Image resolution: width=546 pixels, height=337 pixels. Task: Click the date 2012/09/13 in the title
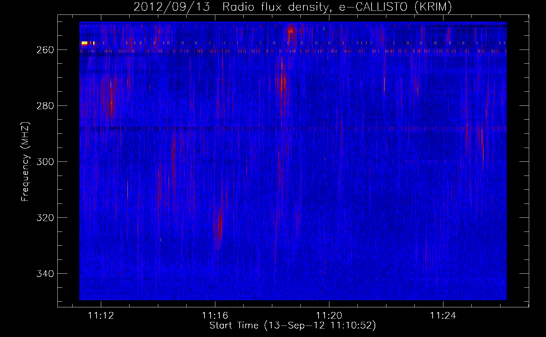pos(172,7)
